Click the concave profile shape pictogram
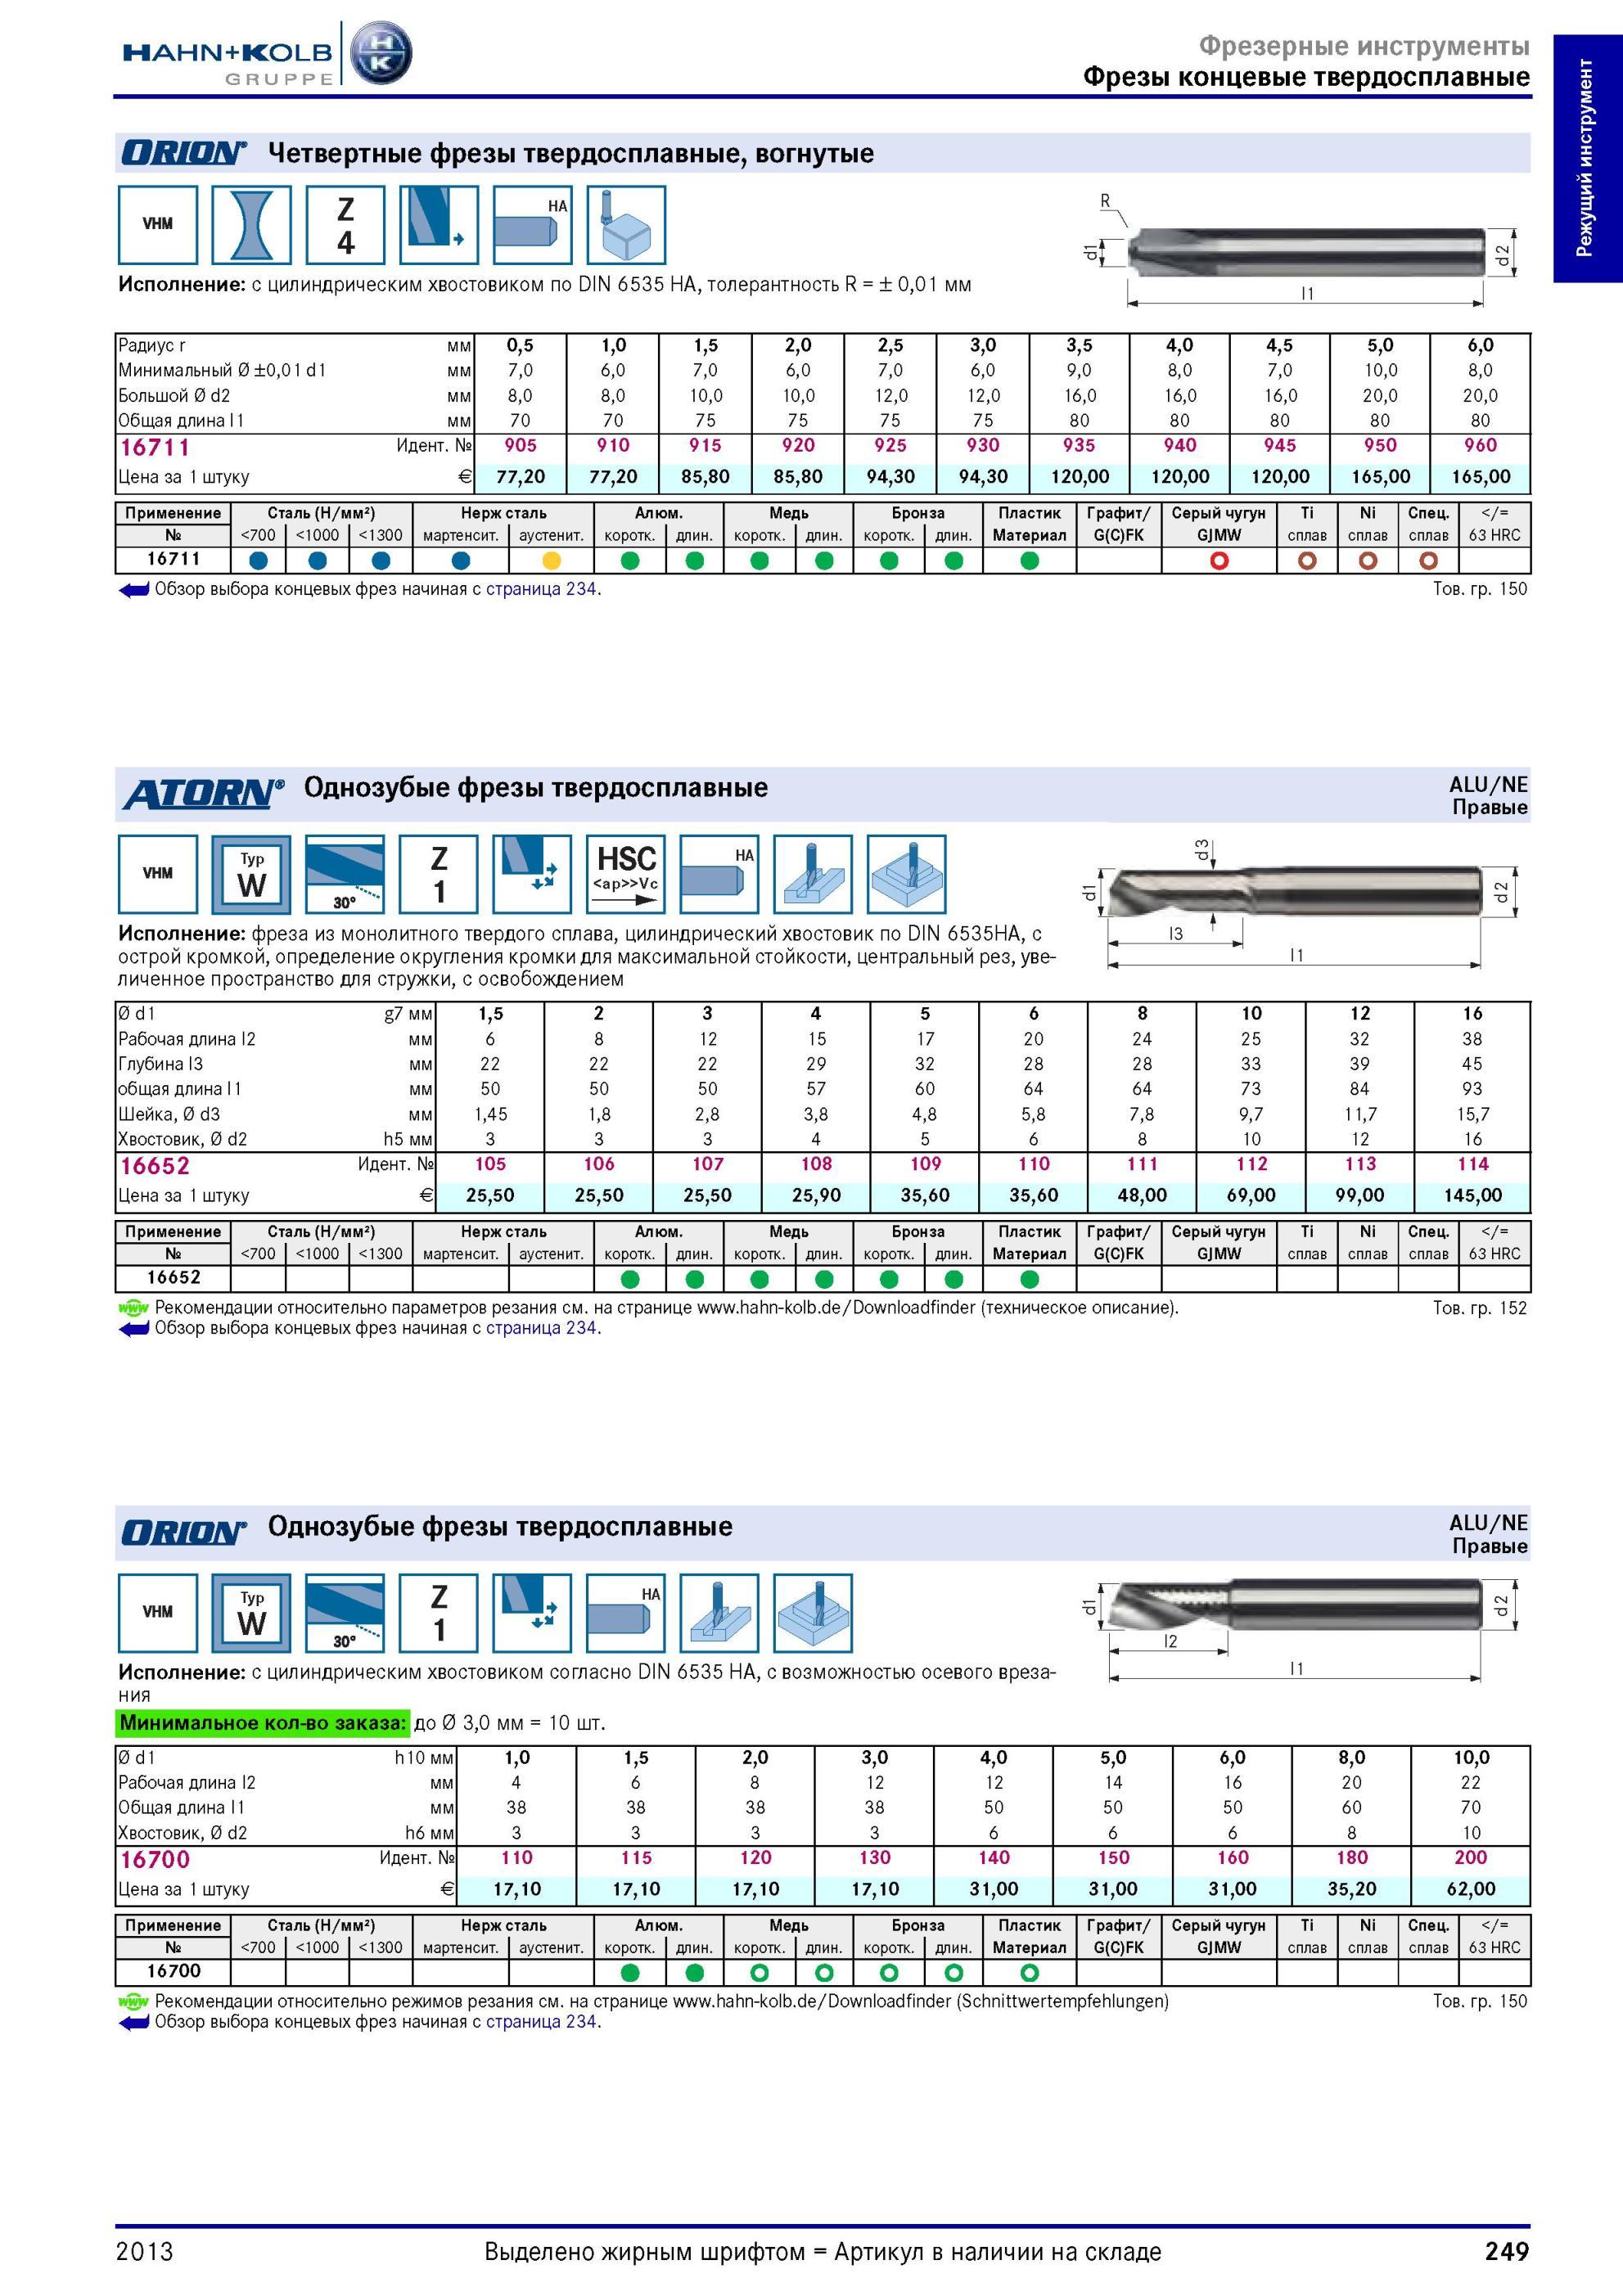1623x2296 pixels. coord(251,225)
